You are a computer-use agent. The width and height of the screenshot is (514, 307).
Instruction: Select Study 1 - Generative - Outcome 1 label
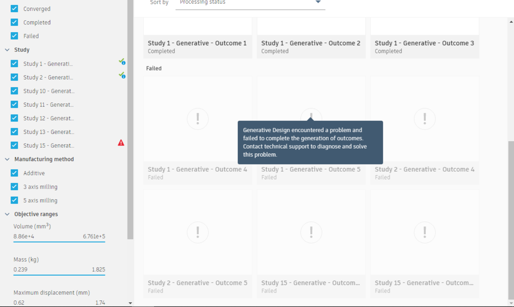click(x=197, y=43)
